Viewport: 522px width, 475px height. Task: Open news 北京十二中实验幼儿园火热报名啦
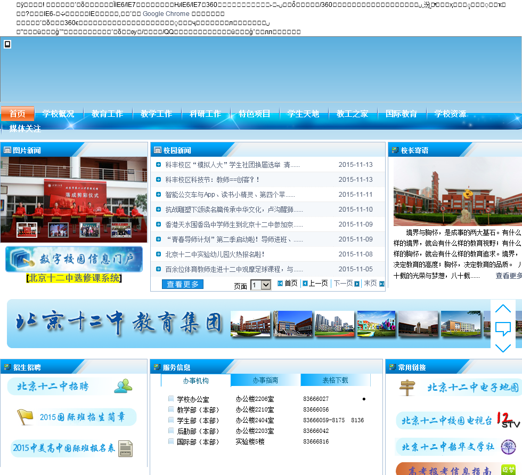click(215, 254)
